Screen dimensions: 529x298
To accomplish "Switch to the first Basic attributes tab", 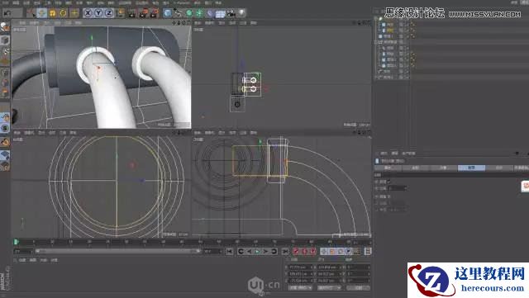I will tap(388, 168).
